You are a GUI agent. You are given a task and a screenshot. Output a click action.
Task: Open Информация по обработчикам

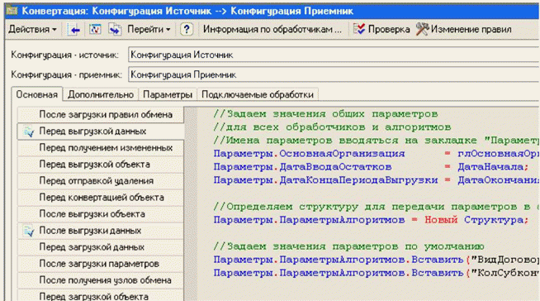pos(272,30)
